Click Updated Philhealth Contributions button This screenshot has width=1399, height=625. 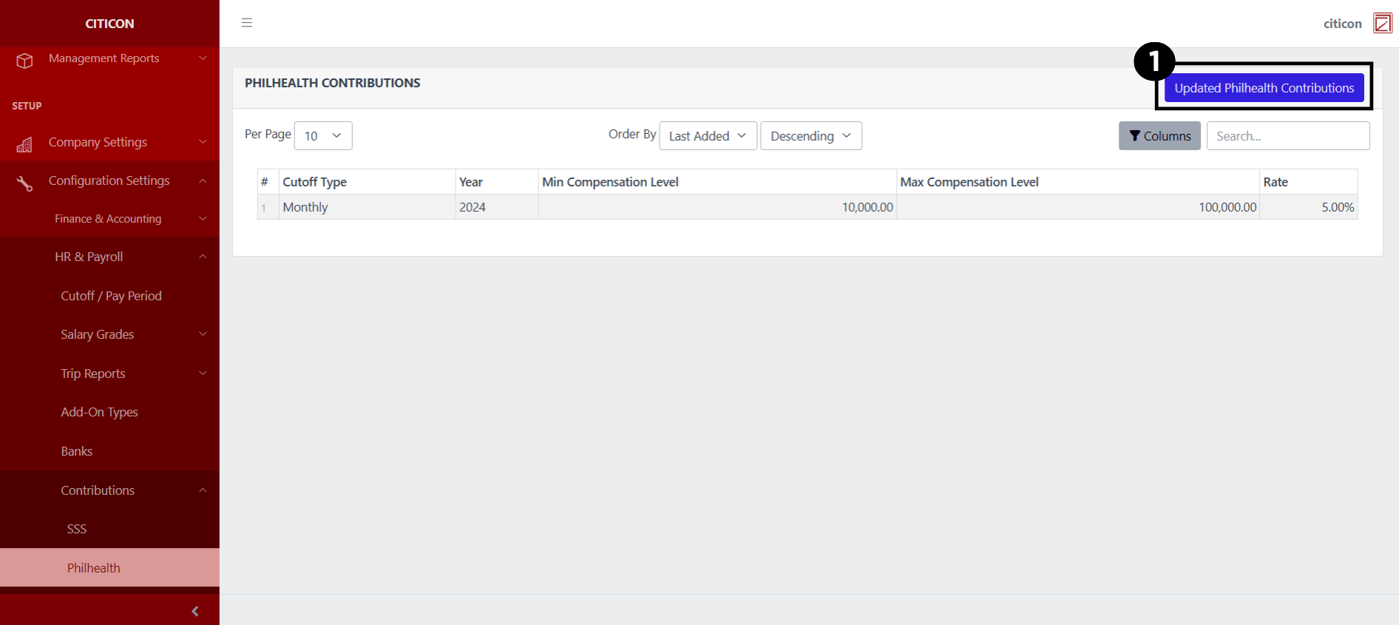(1264, 88)
